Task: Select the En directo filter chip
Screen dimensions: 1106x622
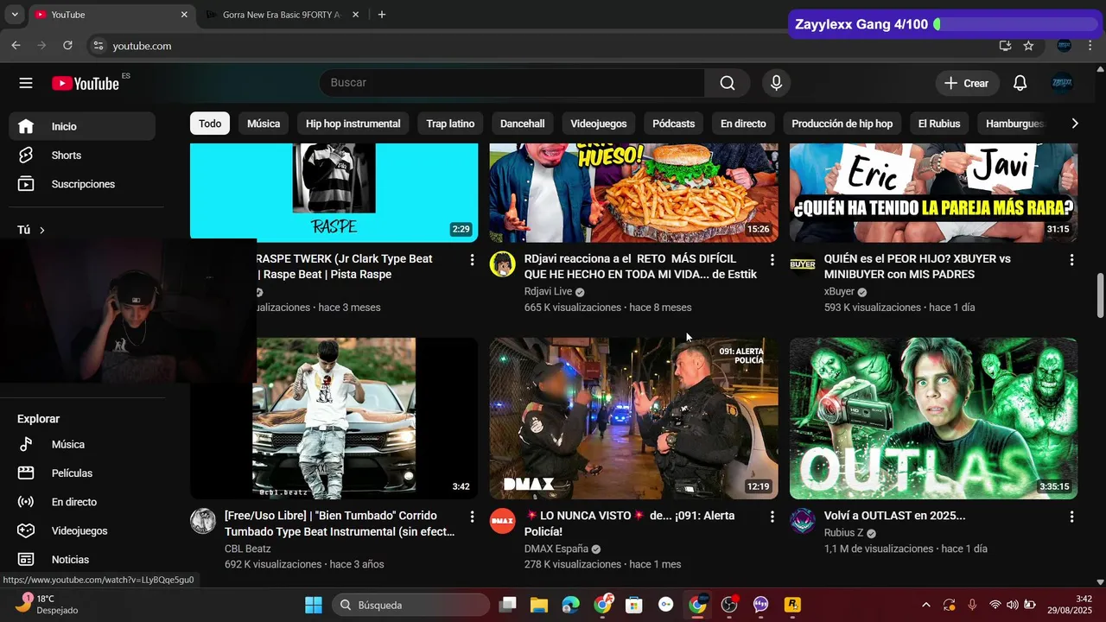Action: pos(743,124)
